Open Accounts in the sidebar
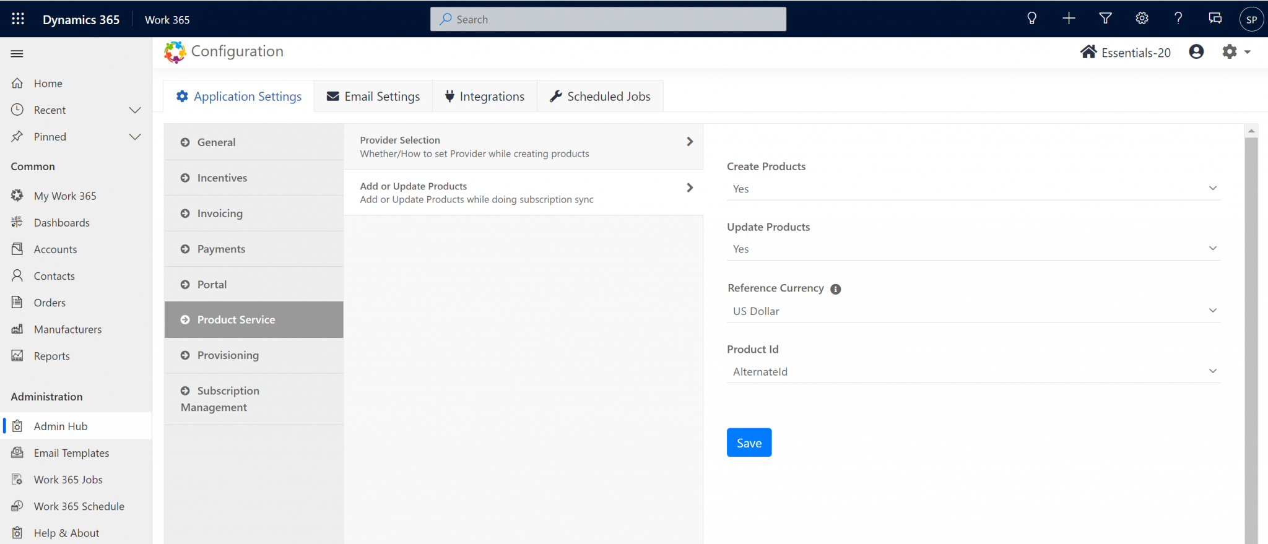The width and height of the screenshot is (1268, 544). pos(76,249)
